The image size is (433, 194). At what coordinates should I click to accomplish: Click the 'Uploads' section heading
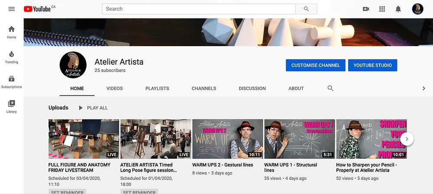tap(58, 108)
